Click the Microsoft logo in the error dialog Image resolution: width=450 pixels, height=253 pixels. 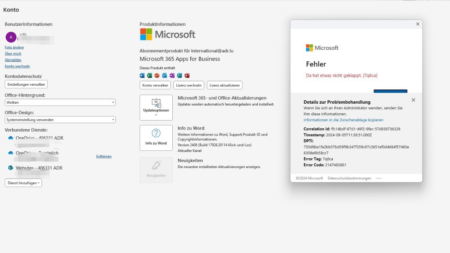click(x=322, y=48)
